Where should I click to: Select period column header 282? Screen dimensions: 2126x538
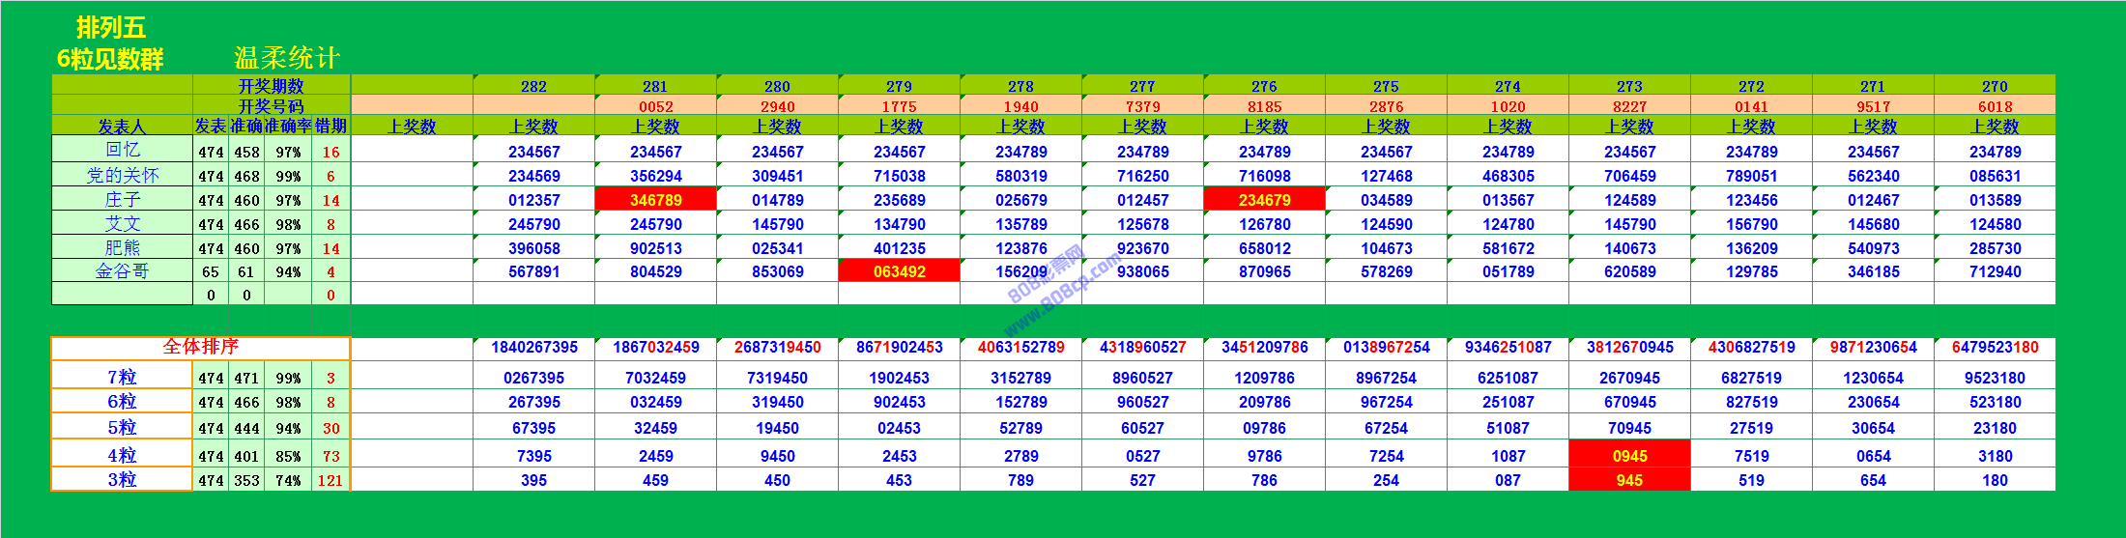(x=533, y=86)
